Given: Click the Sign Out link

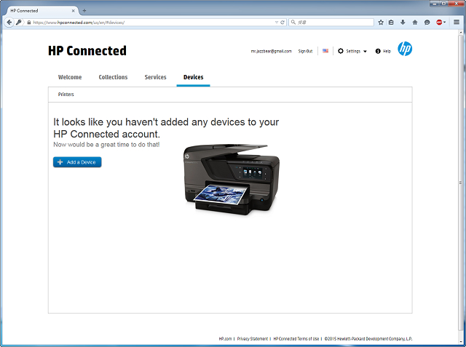Looking at the screenshot, I should pos(305,52).
